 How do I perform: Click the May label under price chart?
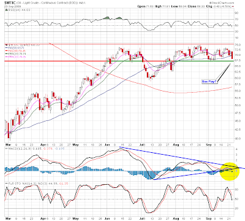(75, 145)
